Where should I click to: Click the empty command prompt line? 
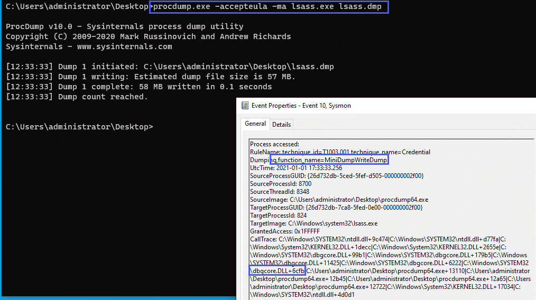pyautogui.click(x=79, y=127)
